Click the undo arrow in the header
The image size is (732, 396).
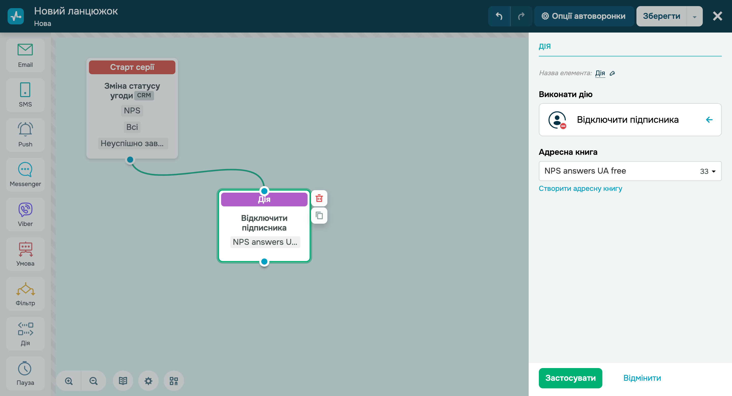coord(499,16)
